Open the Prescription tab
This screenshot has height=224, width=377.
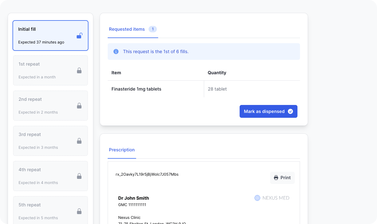tap(122, 150)
